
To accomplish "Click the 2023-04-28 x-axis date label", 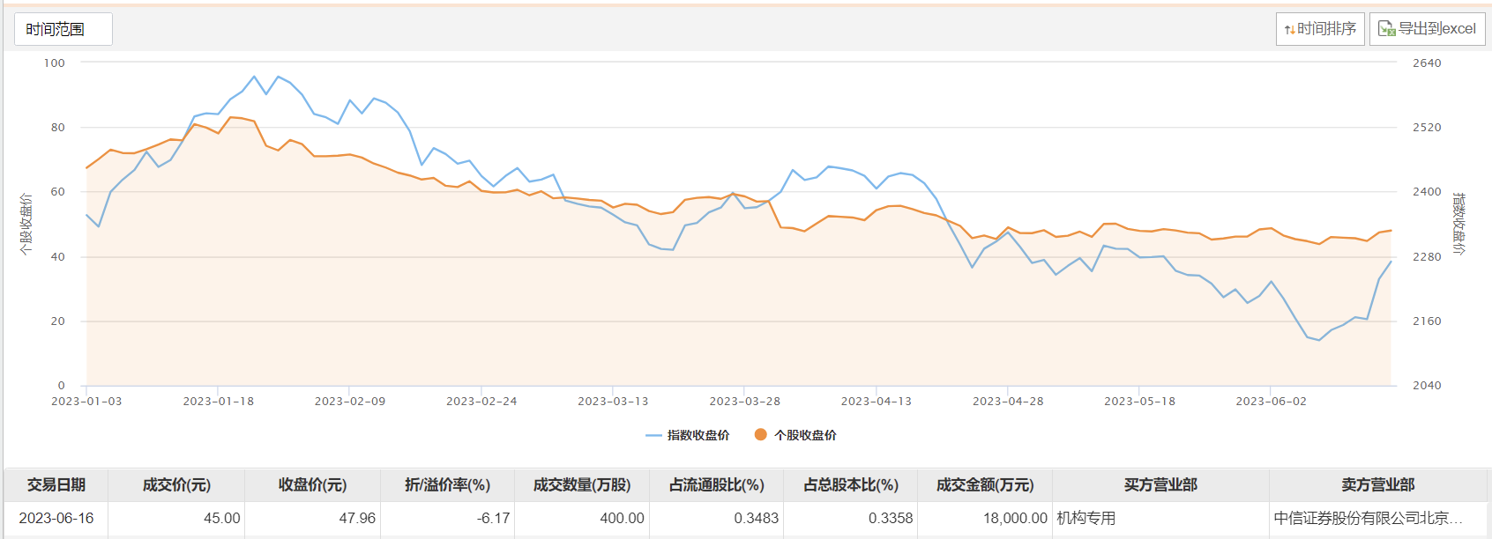I will point(1008,402).
